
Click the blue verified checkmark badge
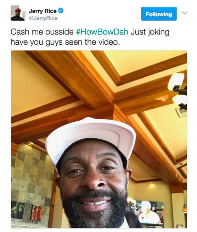[x=61, y=11]
